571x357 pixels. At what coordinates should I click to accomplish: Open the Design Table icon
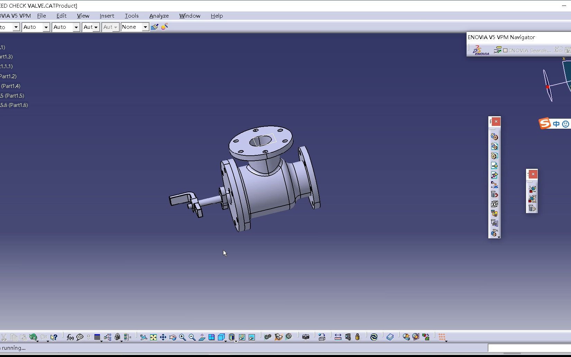pos(97,337)
